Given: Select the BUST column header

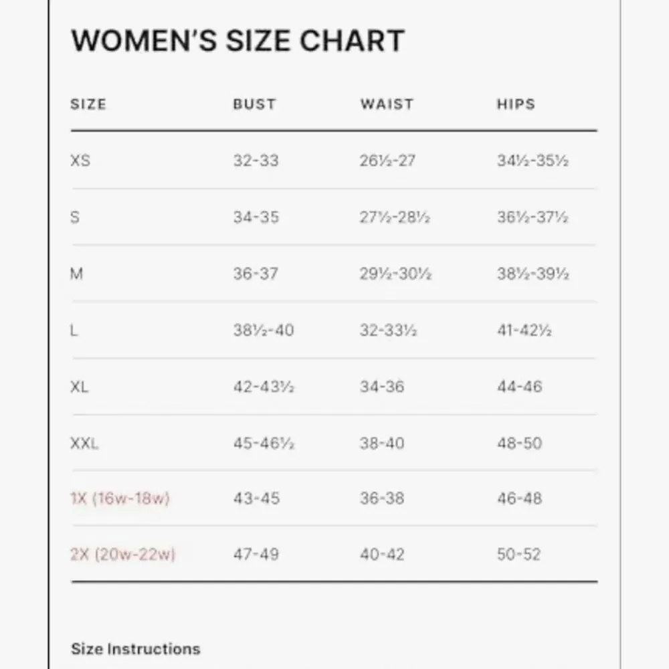Looking at the screenshot, I should click(254, 104).
